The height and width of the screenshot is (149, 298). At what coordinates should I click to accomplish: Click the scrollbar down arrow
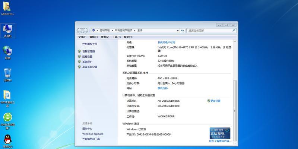235,143
